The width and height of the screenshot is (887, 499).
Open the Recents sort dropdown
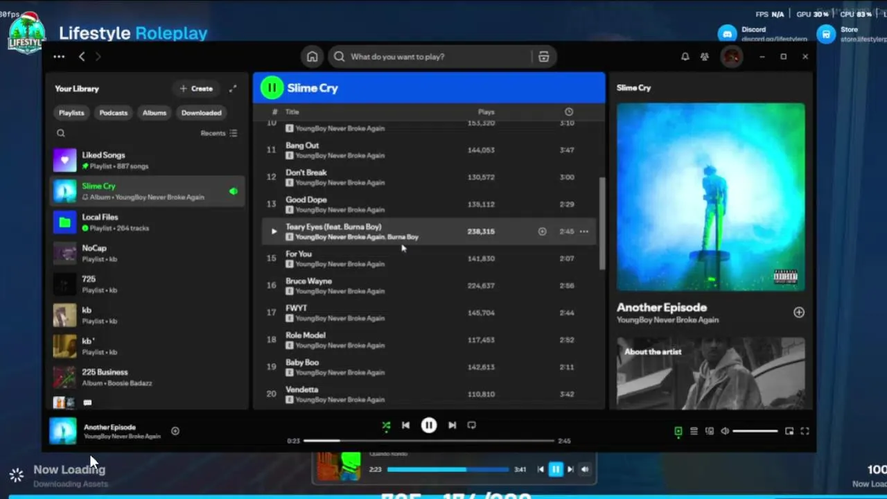[219, 133]
